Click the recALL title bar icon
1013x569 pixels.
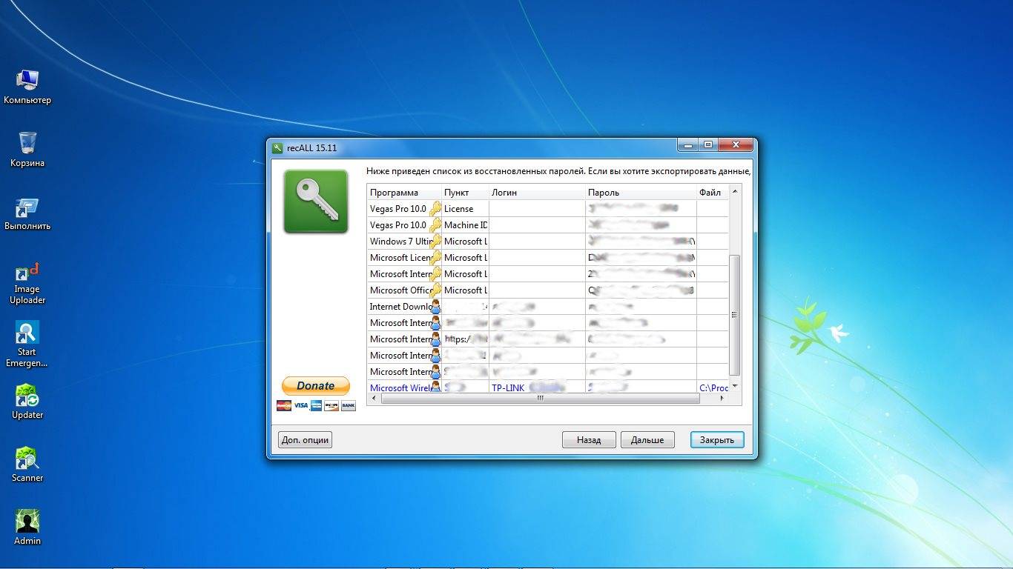[277, 147]
